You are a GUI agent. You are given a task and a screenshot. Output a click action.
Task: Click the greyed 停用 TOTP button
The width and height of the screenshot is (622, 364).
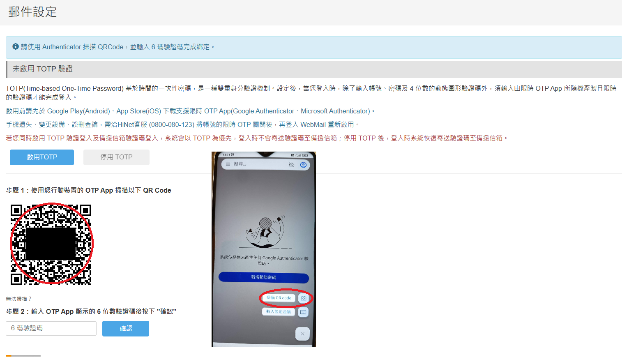pyautogui.click(x=116, y=157)
